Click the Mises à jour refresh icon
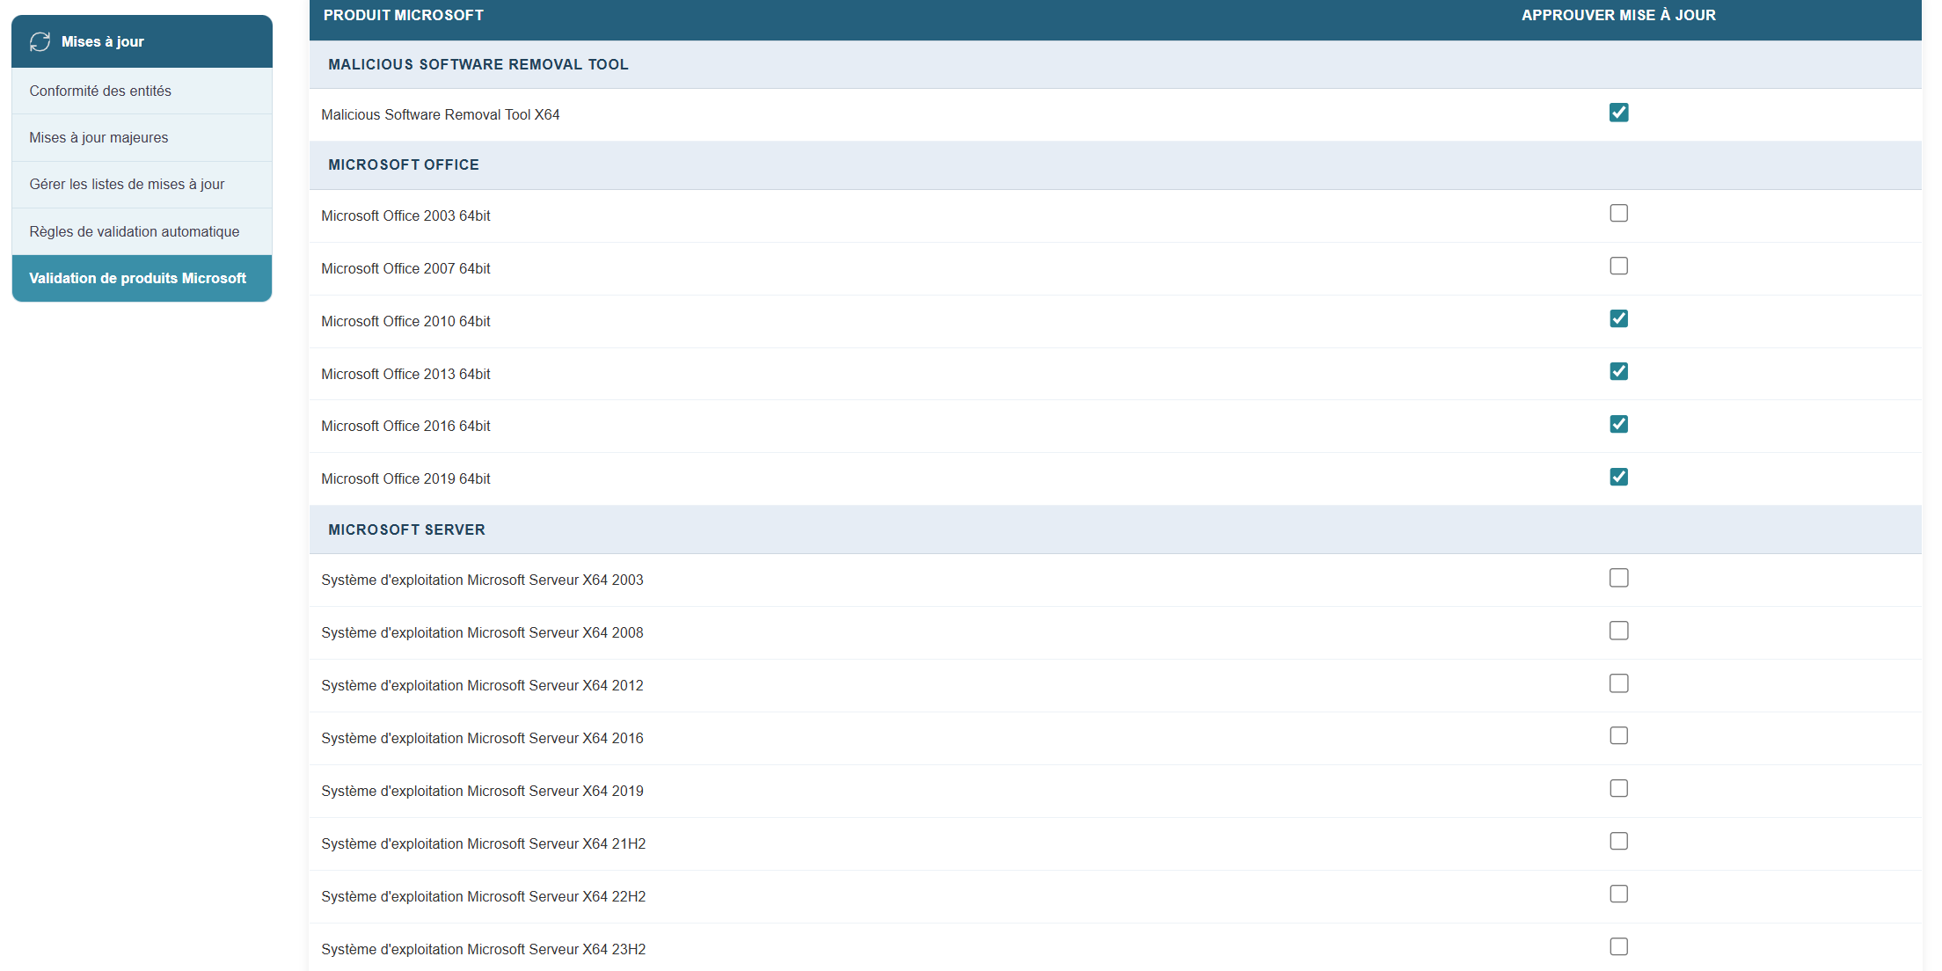This screenshot has height=971, width=1942. click(x=40, y=41)
